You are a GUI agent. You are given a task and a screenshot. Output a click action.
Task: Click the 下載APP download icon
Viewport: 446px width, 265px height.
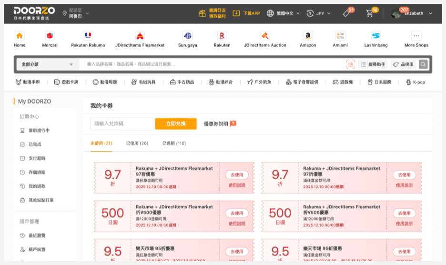point(236,13)
